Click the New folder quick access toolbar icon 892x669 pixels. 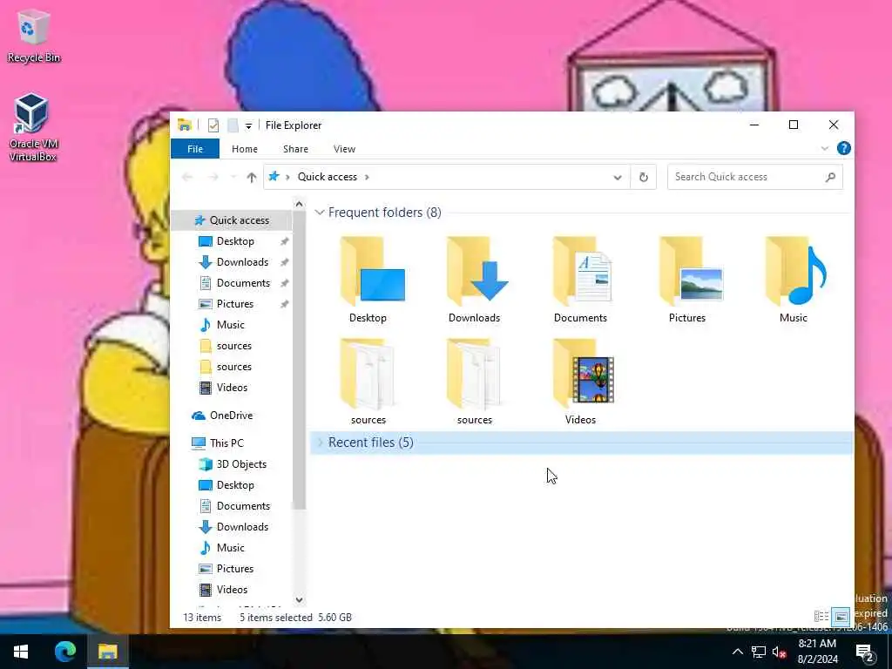pos(233,125)
